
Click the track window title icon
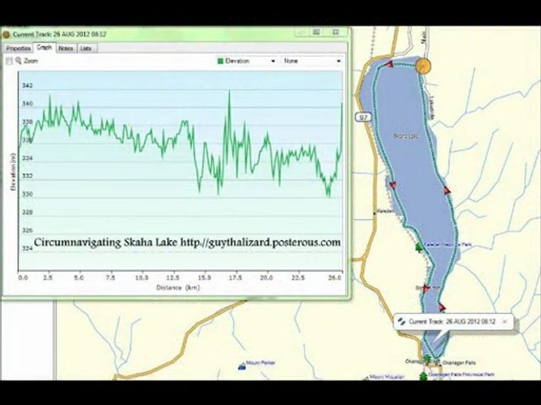[x=6, y=34]
